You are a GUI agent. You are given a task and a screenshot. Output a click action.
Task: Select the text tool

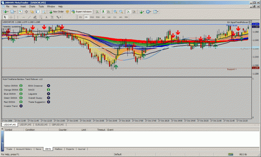click(x=46, y=17)
